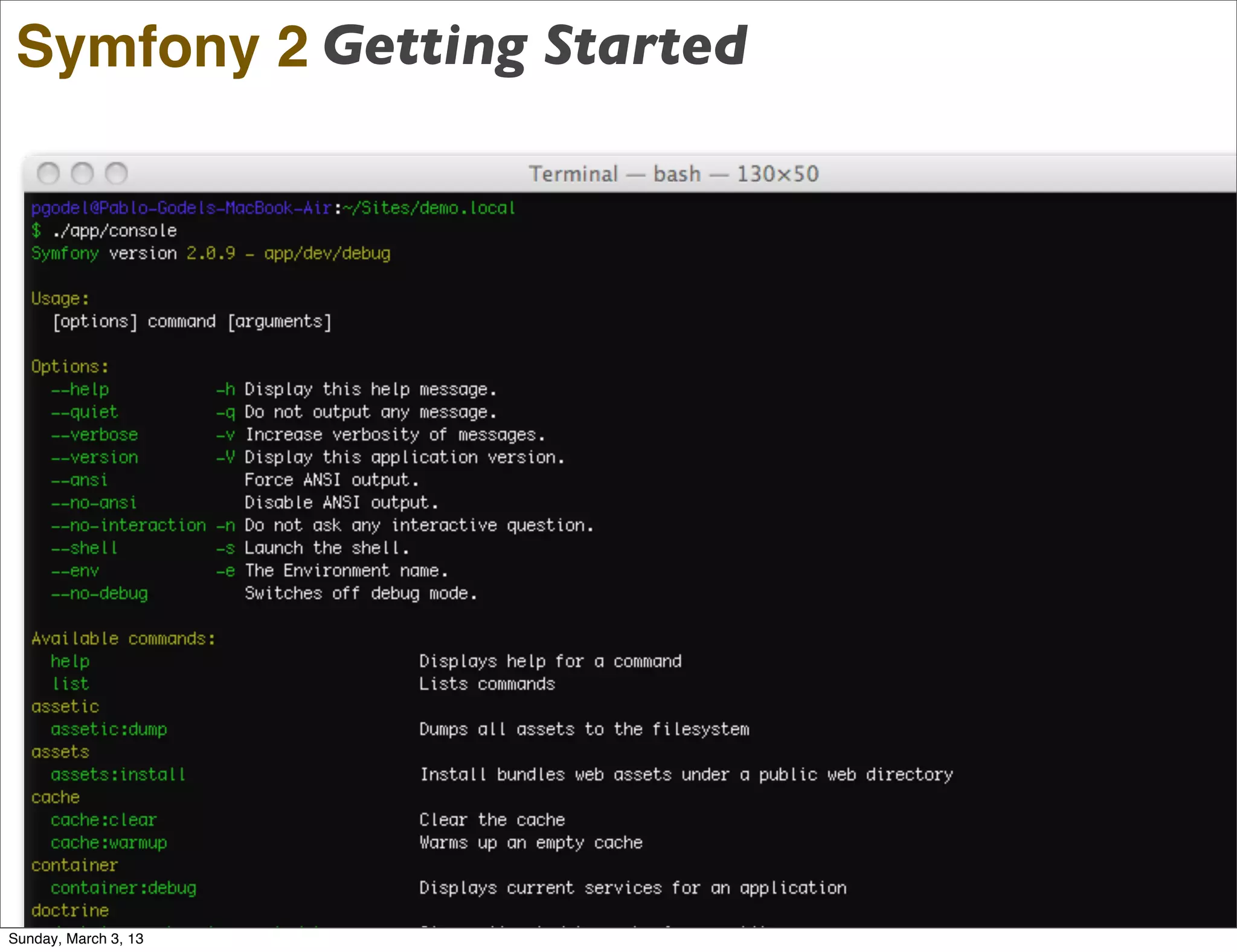This screenshot has width=1237, height=952.
Task: Click 'Displays current services for an application'
Action: click(x=633, y=888)
